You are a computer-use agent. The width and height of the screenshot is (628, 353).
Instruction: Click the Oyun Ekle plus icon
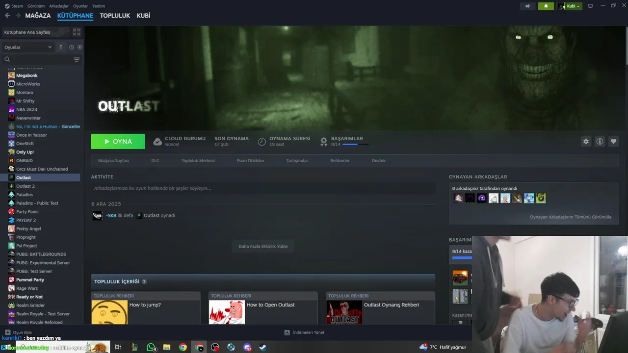[7, 332]
